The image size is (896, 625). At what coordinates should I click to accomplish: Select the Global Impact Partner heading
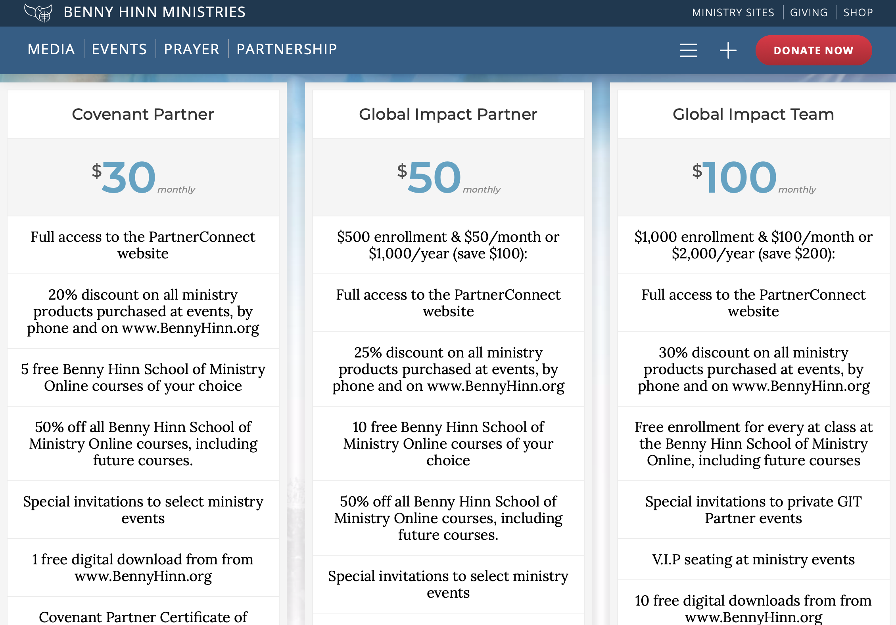click(x=448, y=114)
